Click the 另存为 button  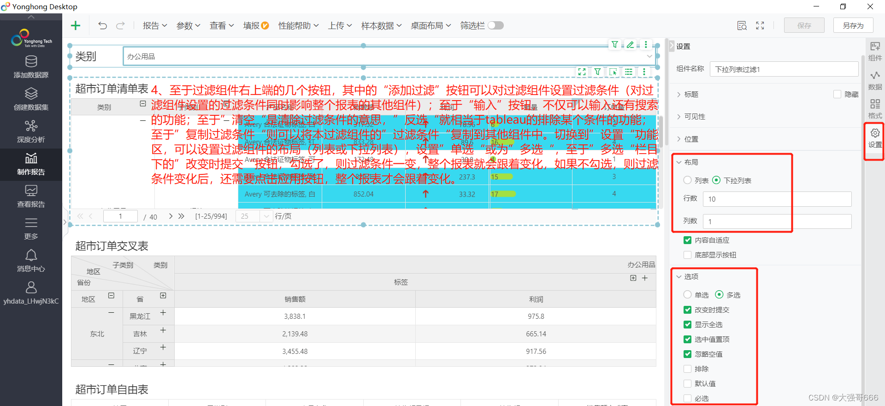[x=853, y=25]
